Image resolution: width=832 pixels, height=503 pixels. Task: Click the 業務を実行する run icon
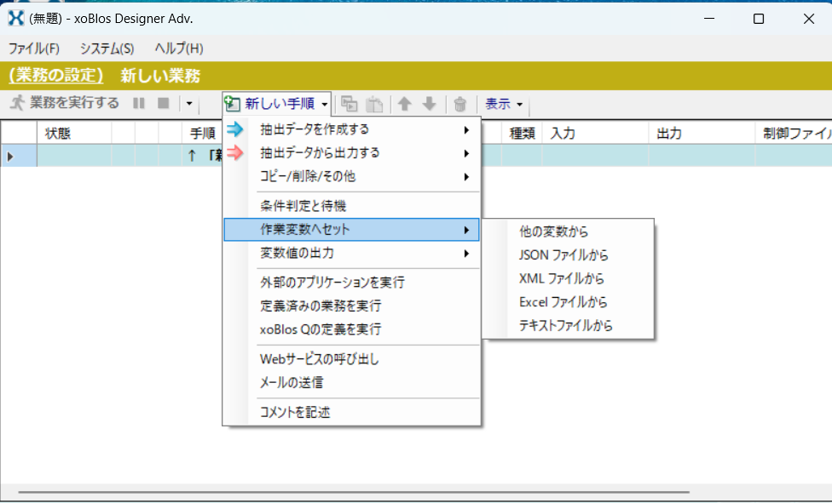[x=15, y=104]
